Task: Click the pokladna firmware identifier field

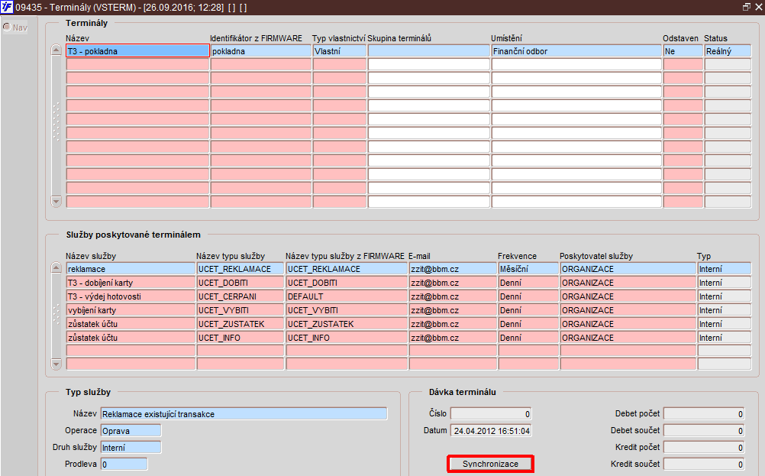Action: (261, 50)
